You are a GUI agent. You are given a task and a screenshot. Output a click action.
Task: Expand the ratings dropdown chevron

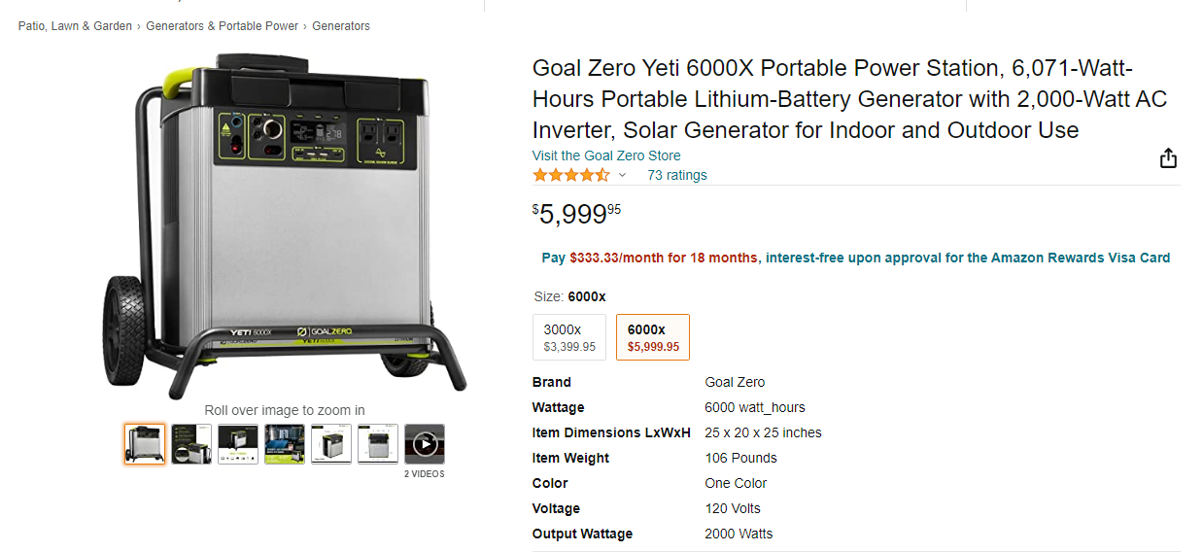pos(623,176)
